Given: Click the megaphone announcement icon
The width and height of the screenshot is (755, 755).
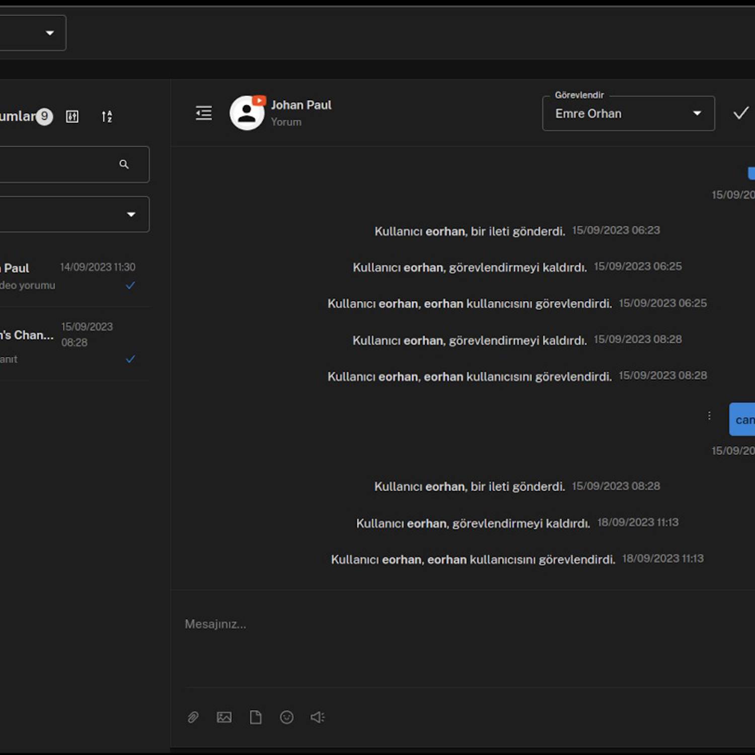Looking at the screenshot, I should point(318,717).
